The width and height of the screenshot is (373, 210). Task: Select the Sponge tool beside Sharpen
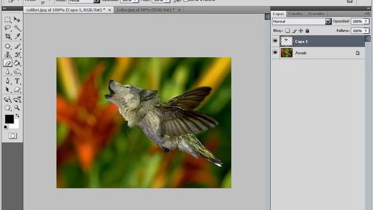click(17, 72)
